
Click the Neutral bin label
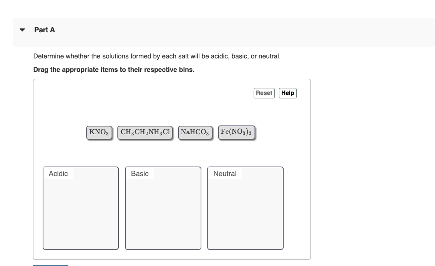coord(225,173)
